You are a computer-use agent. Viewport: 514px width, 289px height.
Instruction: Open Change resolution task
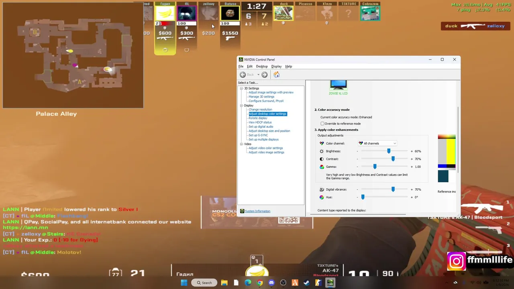point(260,110)
